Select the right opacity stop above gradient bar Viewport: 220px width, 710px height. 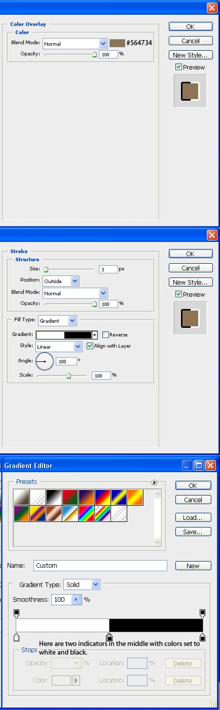coord(202,614)
